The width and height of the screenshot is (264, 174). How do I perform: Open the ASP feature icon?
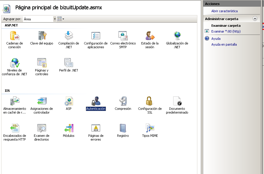69,101
